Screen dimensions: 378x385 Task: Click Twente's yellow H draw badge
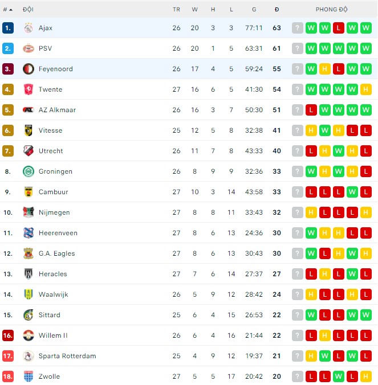[366, 89]
